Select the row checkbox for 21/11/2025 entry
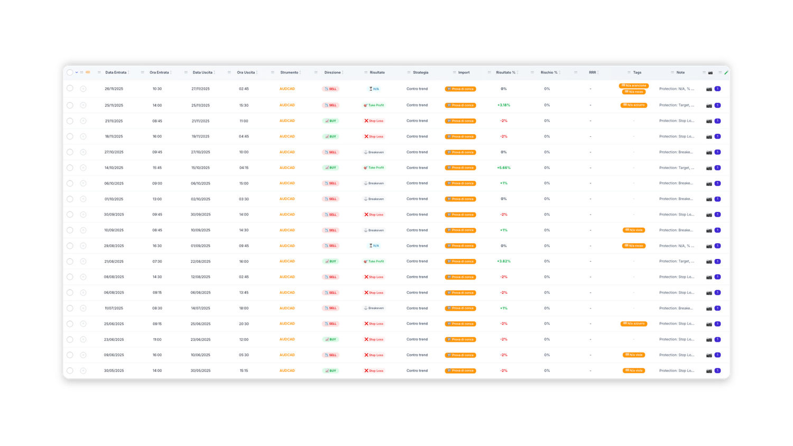This screenshot has height=446, width=793. click(x=70, y=121)
